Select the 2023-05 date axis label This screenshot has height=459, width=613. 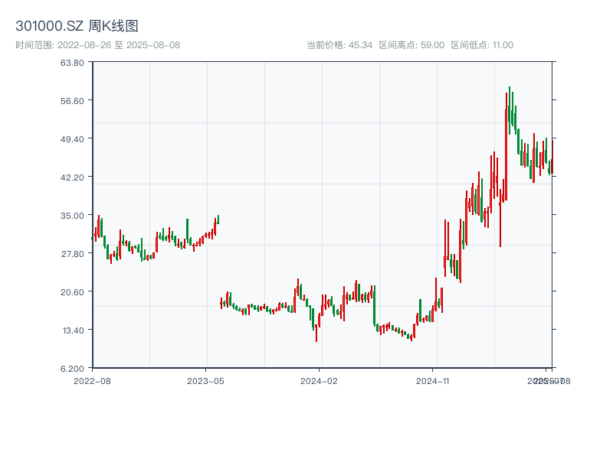click(205, 380)
